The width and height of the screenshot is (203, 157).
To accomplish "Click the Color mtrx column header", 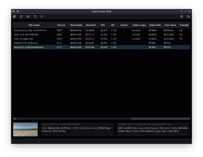I will click(x=170, y=25).
